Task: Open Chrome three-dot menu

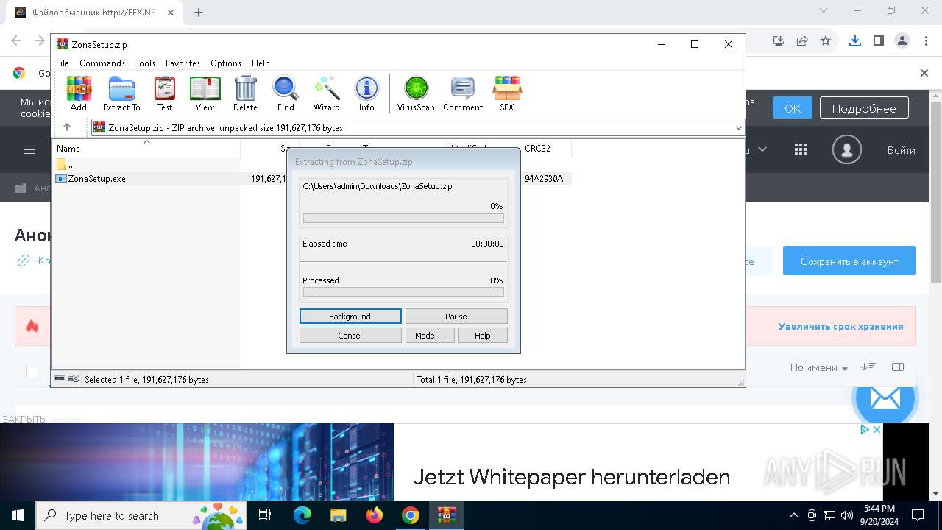Action: click(x=925, y=41)
